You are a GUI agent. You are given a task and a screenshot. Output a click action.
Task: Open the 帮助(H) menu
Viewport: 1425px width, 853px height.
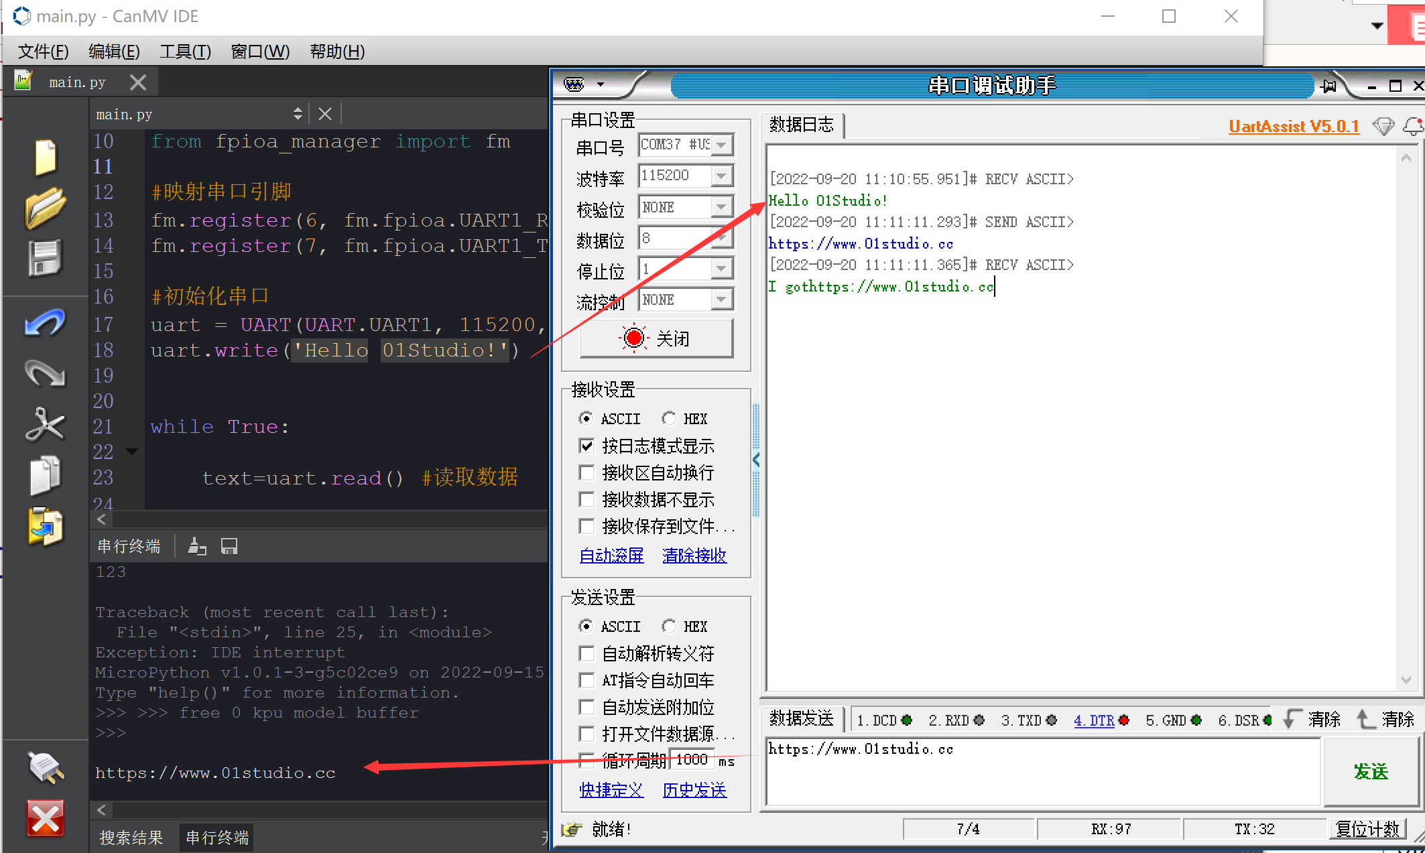(x=337, y=52)
